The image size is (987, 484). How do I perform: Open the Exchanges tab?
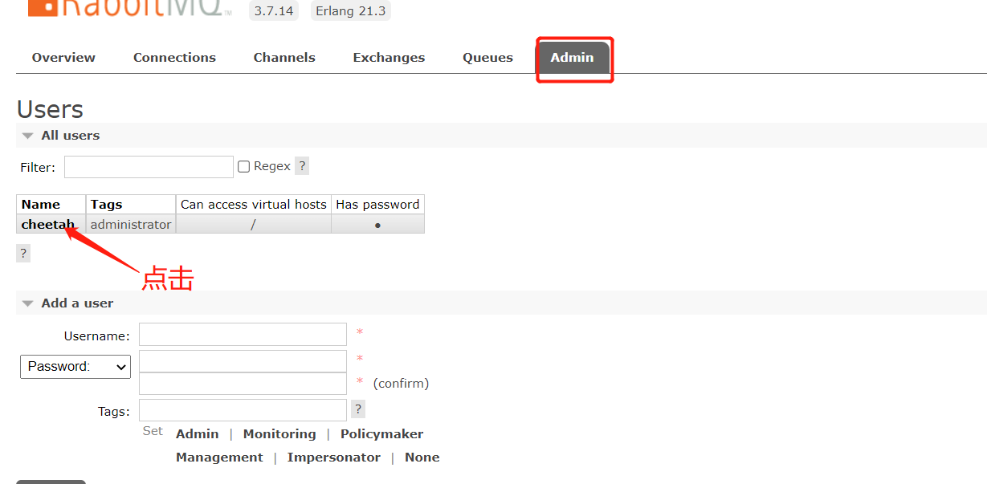point(389,58)
